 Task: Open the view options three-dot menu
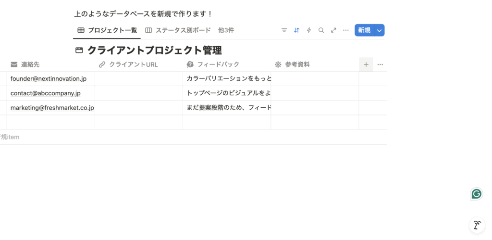[346, 30]
